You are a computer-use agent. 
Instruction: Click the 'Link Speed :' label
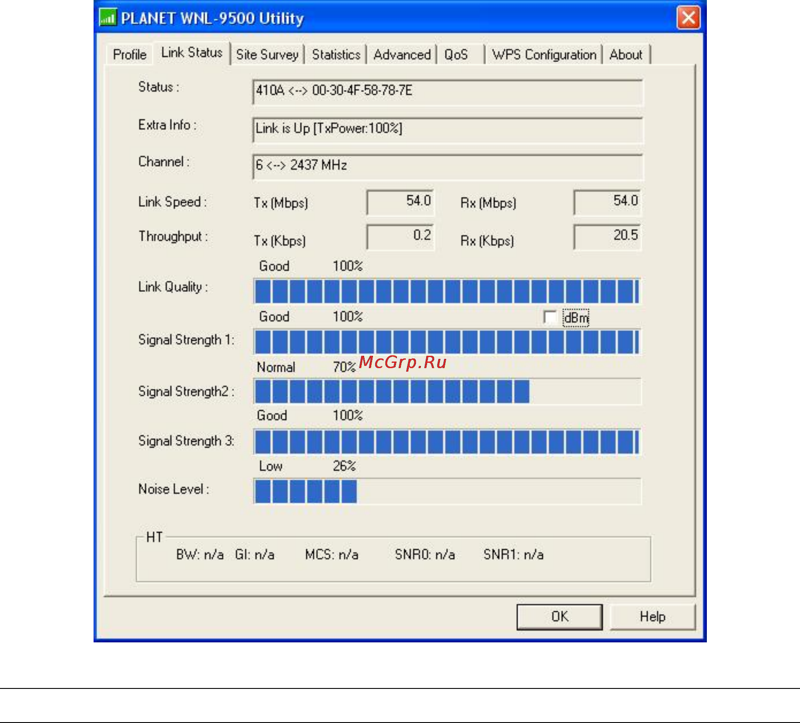(x=173, y=202)
